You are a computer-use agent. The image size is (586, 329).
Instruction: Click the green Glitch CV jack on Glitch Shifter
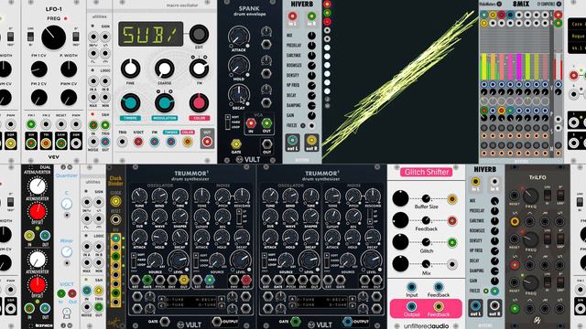click(x=452, y=242)
